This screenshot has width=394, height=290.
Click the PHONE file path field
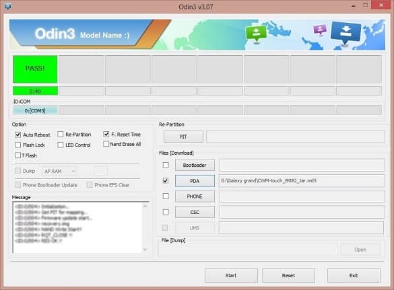pyautogui.click(x=302, y=196)
